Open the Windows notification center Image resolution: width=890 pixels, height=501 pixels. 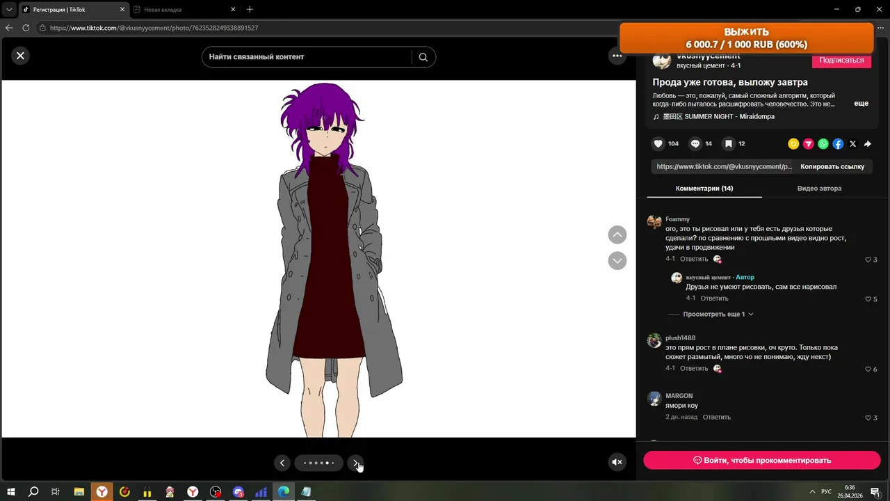875,492
